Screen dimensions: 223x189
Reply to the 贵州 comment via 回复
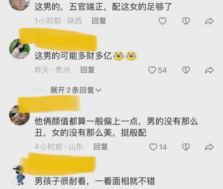coord(87,70)
